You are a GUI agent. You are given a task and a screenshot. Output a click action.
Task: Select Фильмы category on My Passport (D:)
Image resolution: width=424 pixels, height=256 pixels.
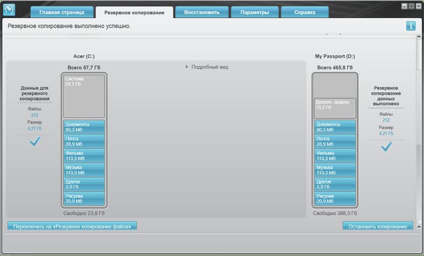335,156
